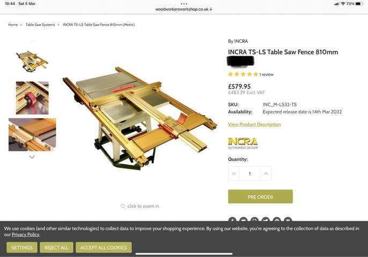Show previous thumbnails with the up chevron

32,41
